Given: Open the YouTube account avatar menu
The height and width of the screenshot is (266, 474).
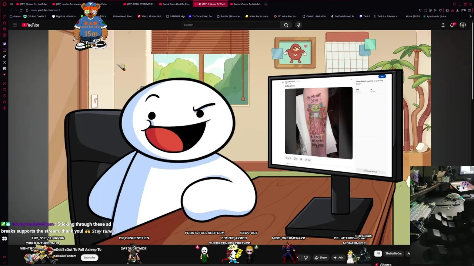Looking at the screenshot, I should pyautogui.click(x=463, y=25).
